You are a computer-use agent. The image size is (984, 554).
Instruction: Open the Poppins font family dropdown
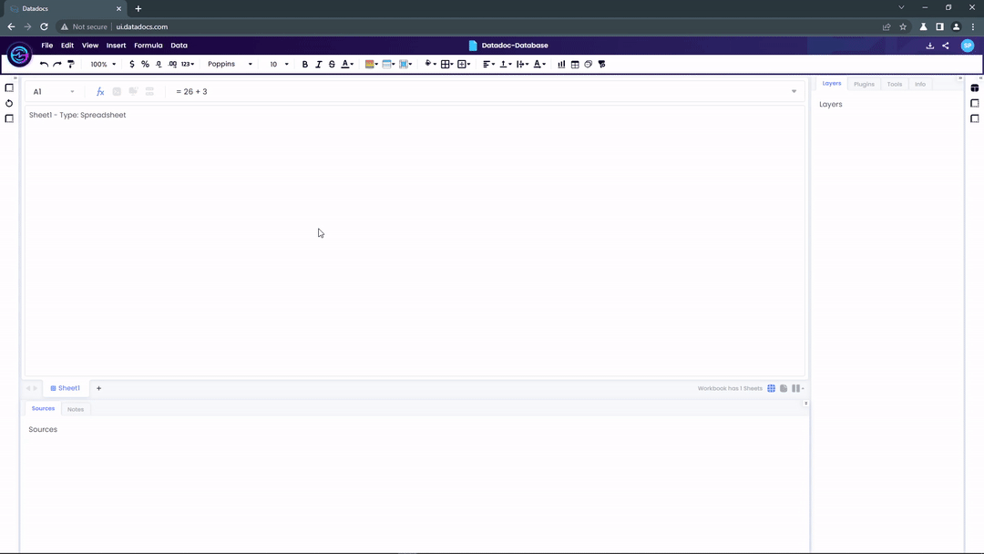pos(230,65)
